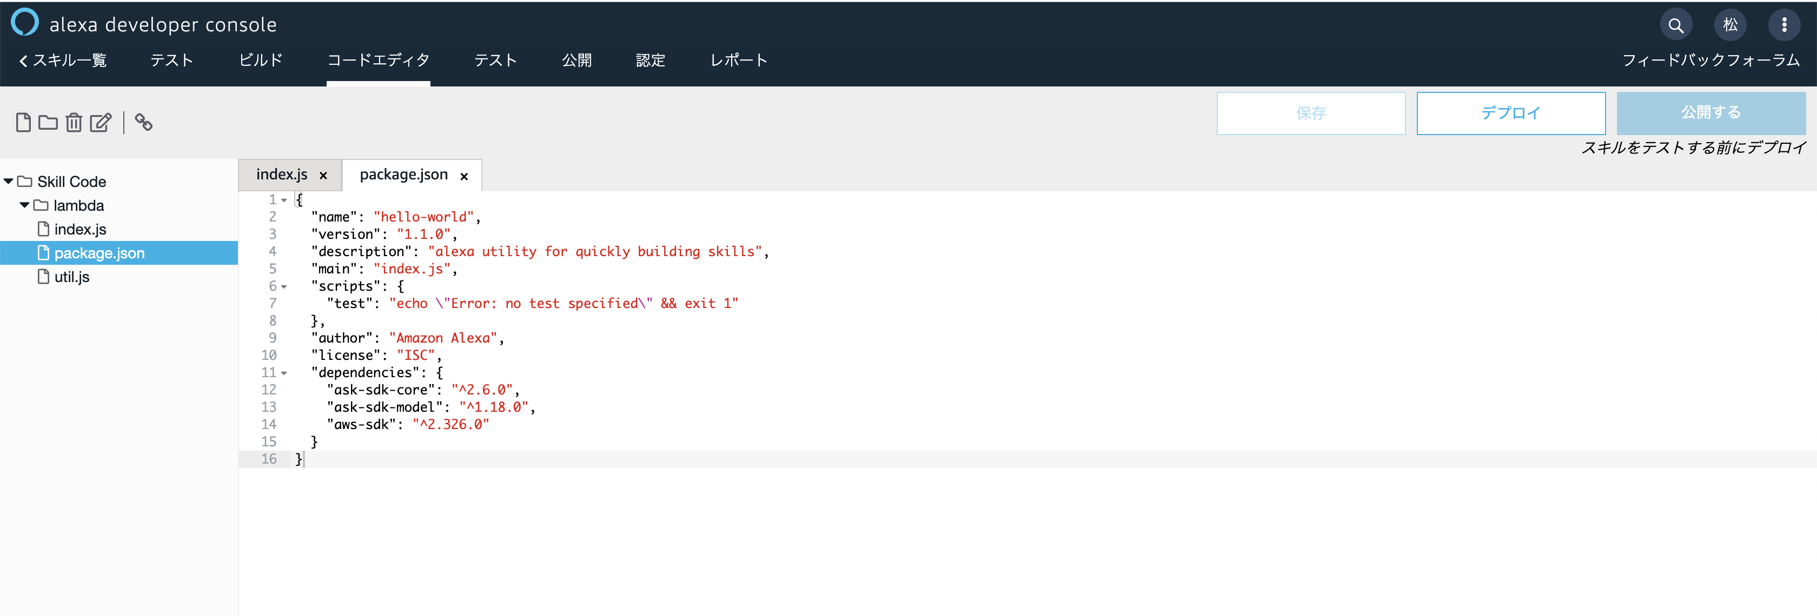
Task: Go back to スキル一覧
Action: pyautogui.click(x=63, y=61)
